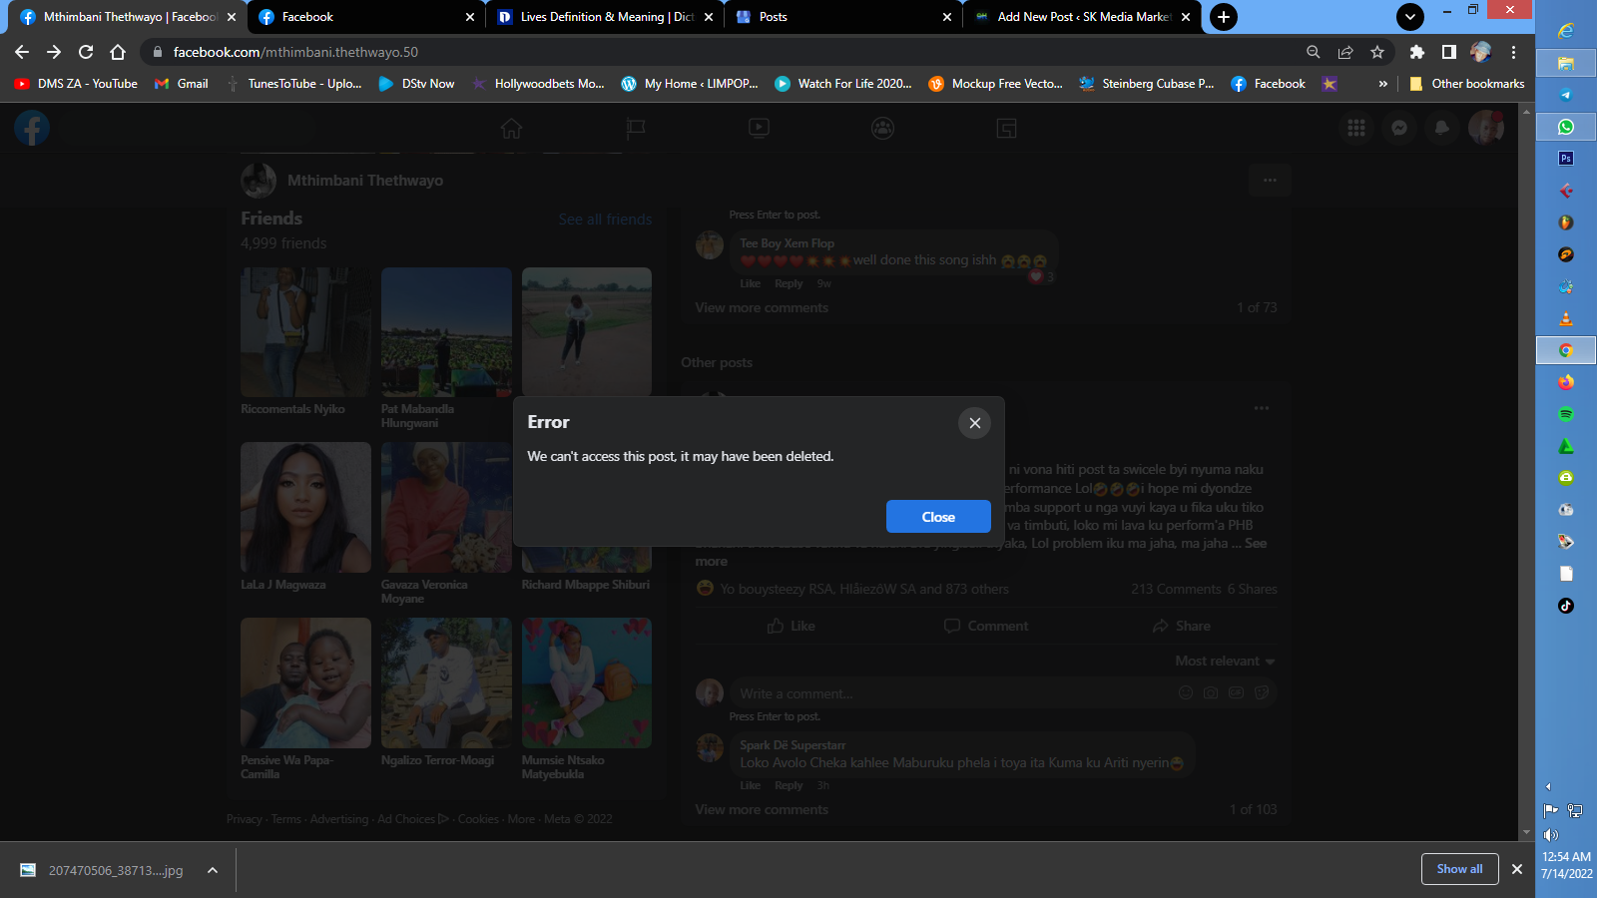
Task: Open the Hollywoodbets bookmark
Action: pos(539,84)
